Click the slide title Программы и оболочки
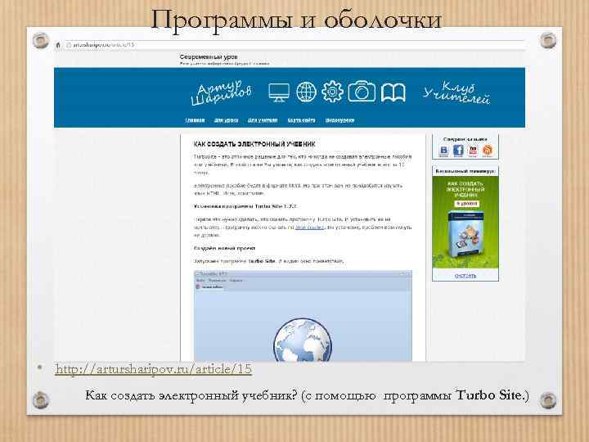 coord(295,20)
